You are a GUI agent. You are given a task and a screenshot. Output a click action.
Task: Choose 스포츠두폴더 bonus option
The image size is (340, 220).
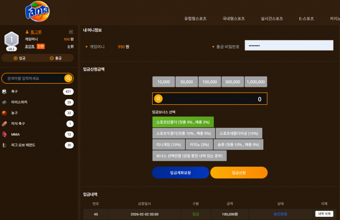coord(184,133)
